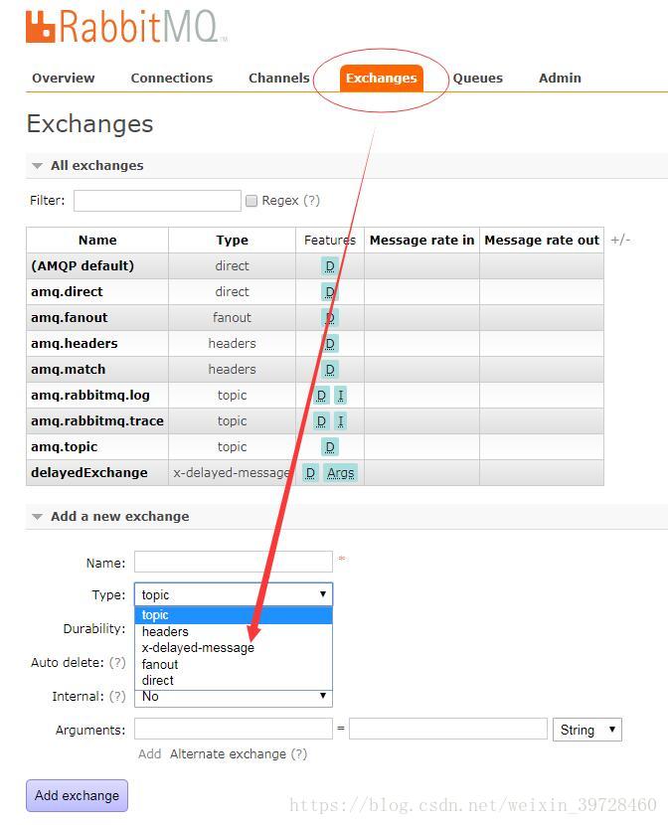Click the +/- column chooser

coord(620,240)
